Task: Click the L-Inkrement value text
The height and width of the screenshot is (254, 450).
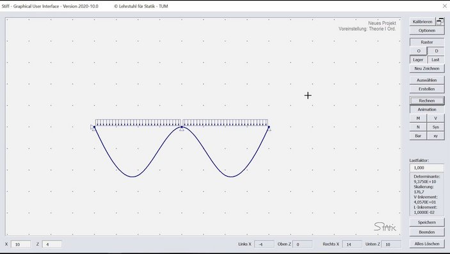Action: click(424, 212)
